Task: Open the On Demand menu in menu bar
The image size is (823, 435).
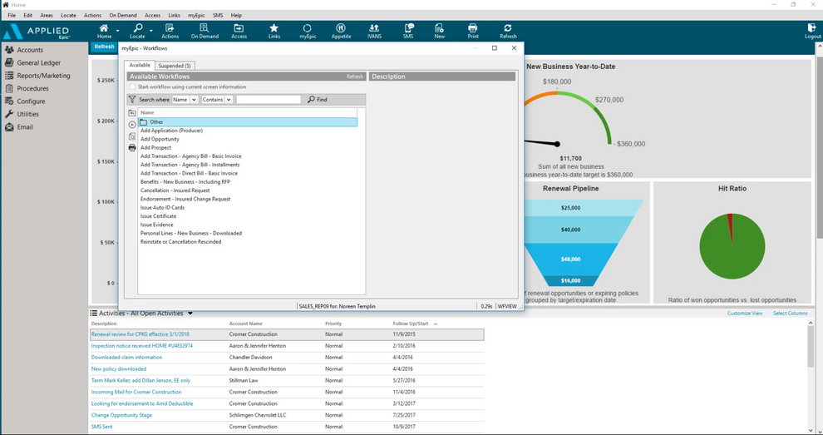Action: coord(122,15)
